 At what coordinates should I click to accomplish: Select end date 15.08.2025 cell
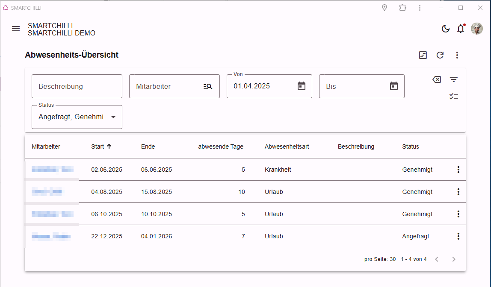pyautogui.click(x=156, y=192)
